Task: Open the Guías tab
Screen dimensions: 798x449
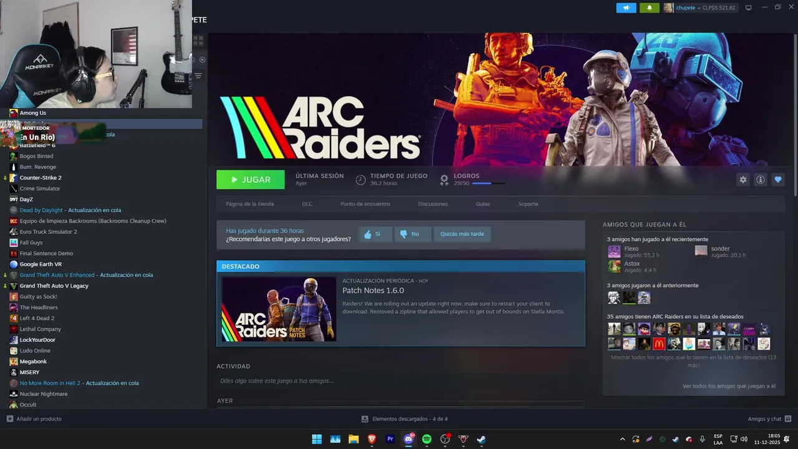Action: pos(483,204)
